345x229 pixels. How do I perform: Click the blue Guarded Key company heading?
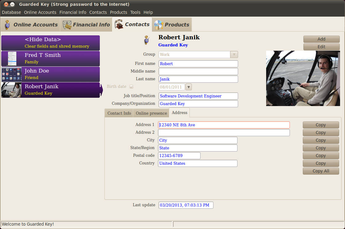173,45
